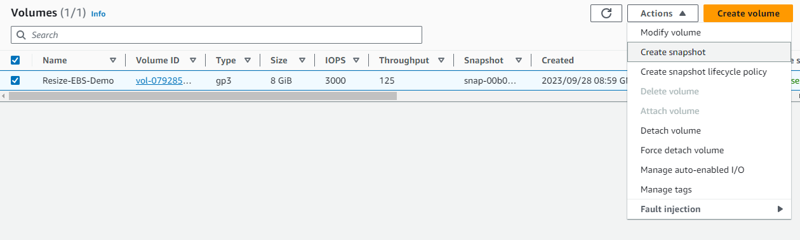The width and height of the screenshot is (800, 240).
Task: Click the horizontal table scrollbar
Action: [x=203, y=96]
